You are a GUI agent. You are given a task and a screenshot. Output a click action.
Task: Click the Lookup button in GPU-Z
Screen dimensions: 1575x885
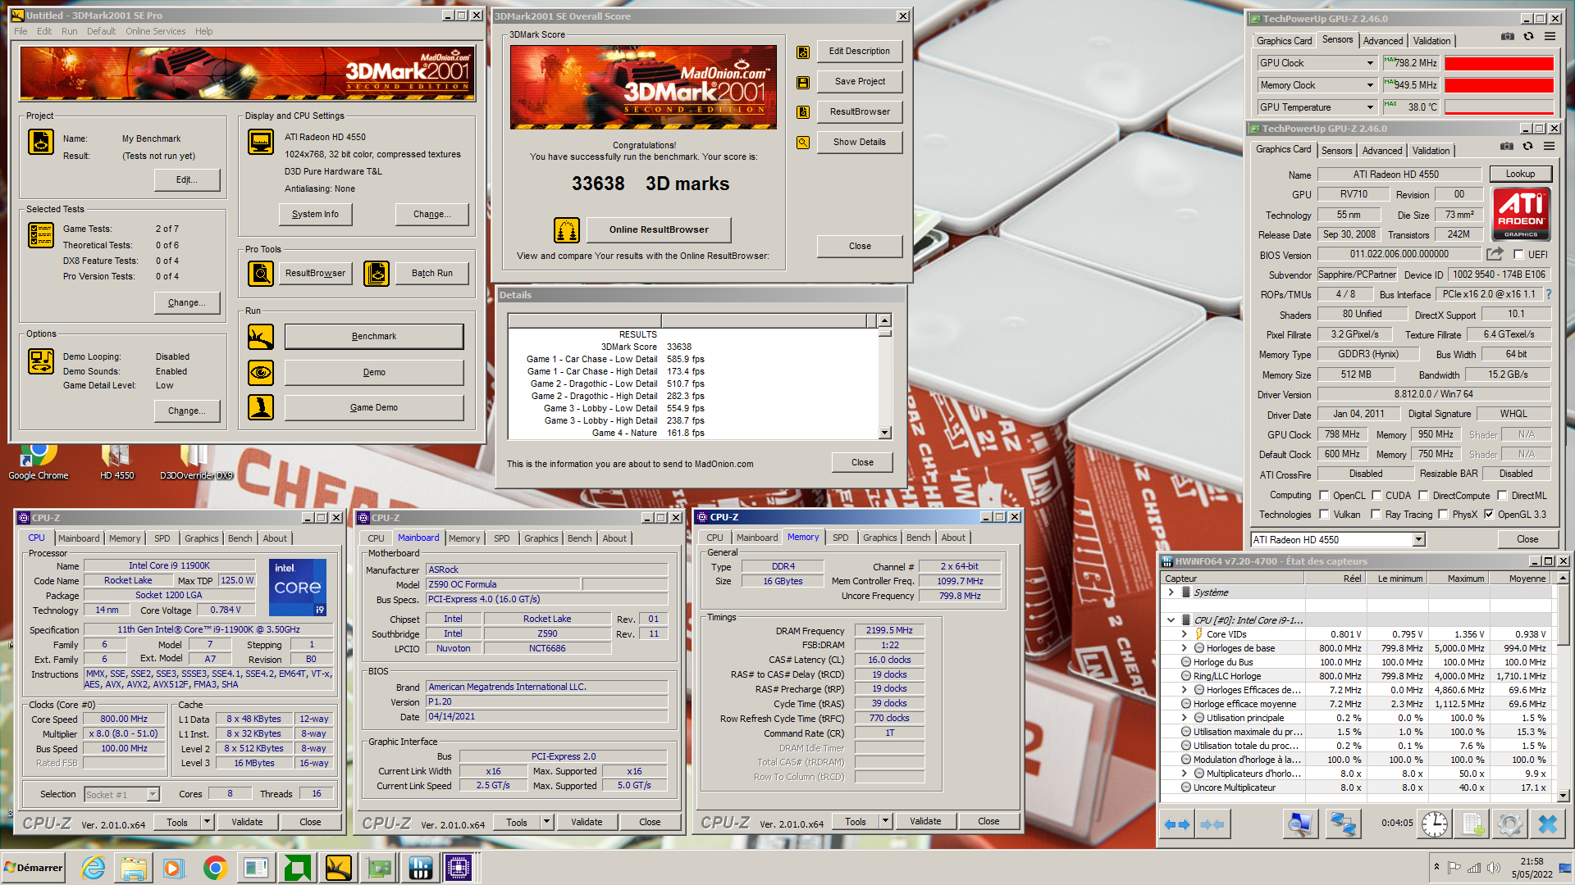(x=1520, y=174)
